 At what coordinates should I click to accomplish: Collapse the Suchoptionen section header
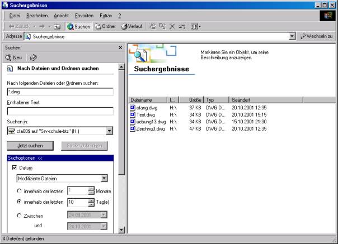pos(60,158)
